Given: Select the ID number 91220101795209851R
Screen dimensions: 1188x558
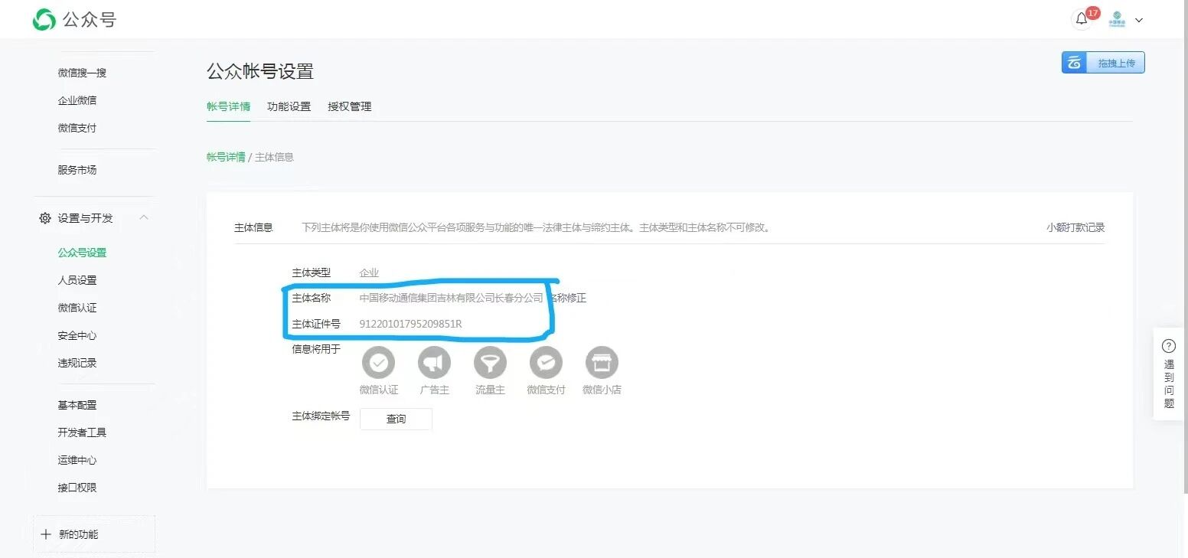Looking at the screenshot, I should pos(411,324).
